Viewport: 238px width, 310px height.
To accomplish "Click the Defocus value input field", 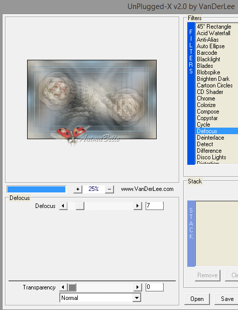I will (155, 206).
